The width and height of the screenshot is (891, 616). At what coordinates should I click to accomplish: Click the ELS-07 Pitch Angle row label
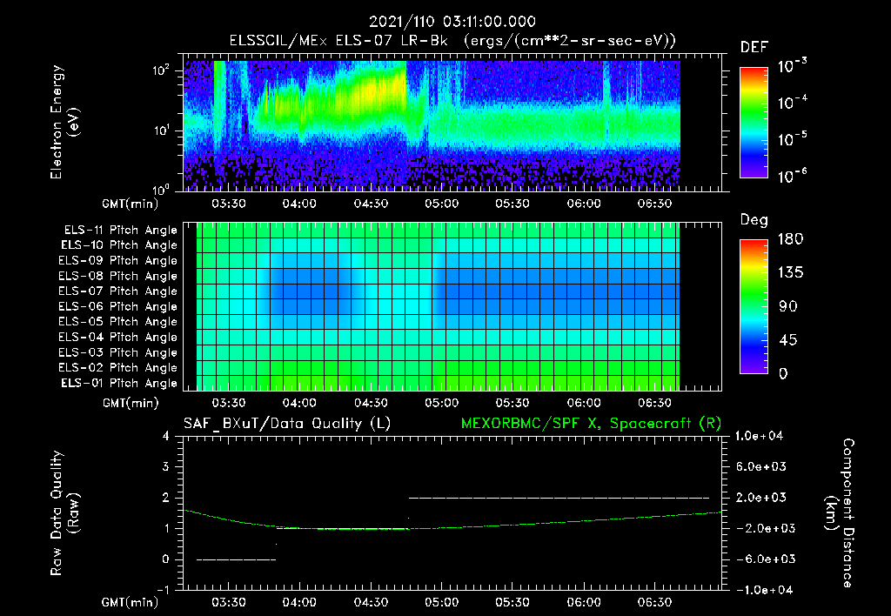[x=118, y=291]
